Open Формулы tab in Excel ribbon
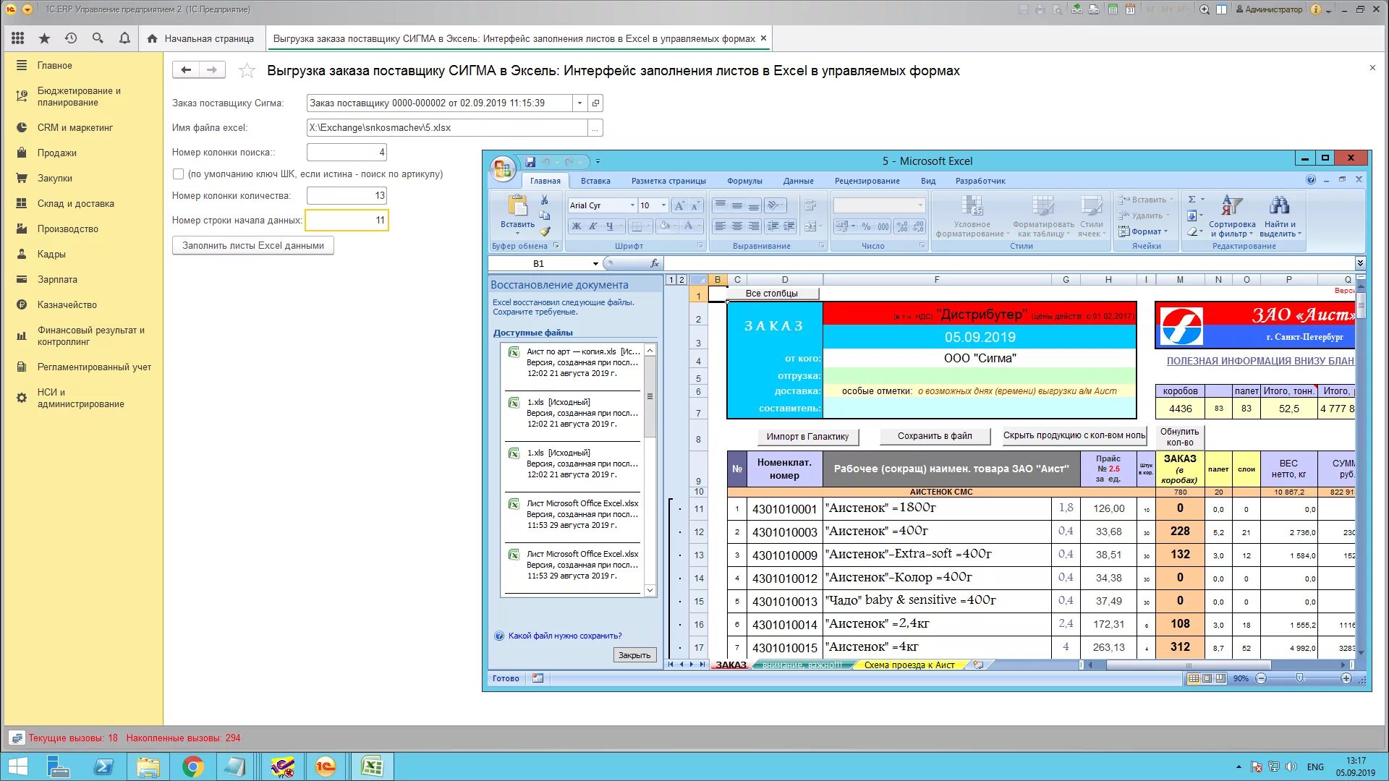 tap(744, 181)
